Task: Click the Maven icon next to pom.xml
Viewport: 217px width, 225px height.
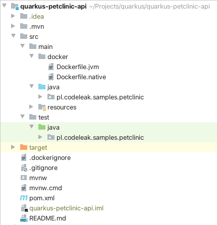Action: 24,198
